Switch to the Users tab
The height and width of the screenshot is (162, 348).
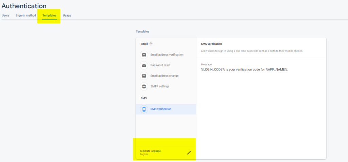(5, 16)
